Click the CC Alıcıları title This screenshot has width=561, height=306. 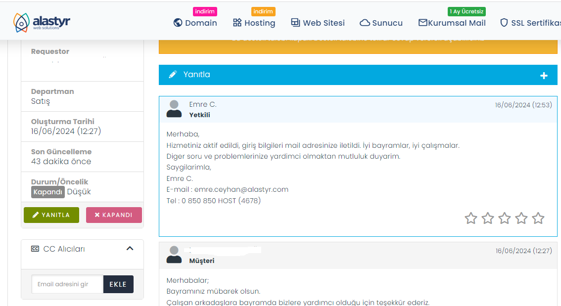(x=64, y=249)
